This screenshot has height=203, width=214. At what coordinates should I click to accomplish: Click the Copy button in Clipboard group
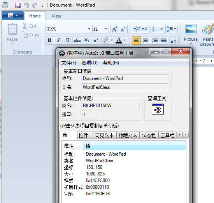pos(31,35)
